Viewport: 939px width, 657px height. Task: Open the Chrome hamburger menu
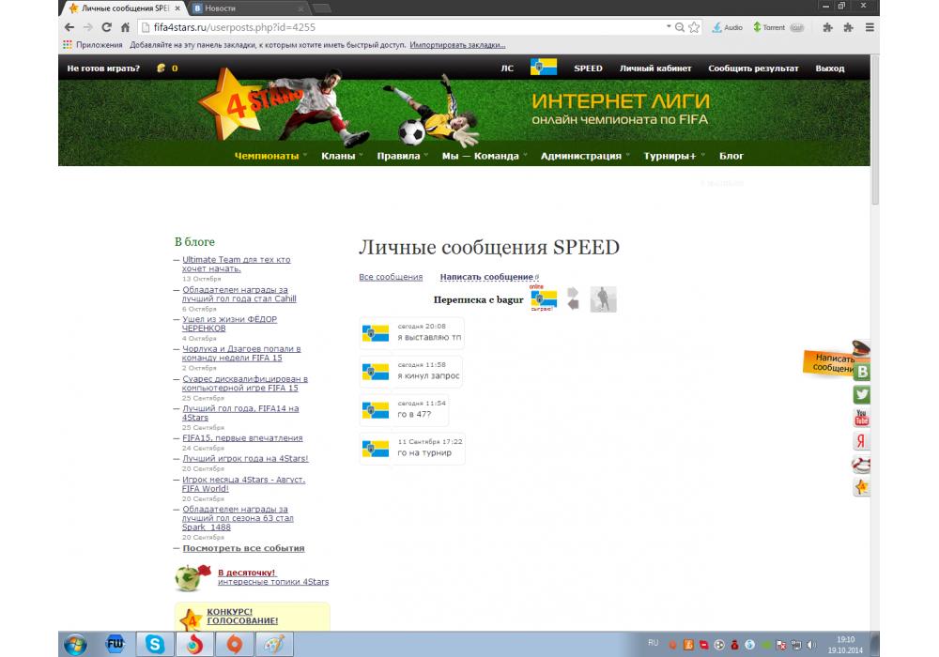click(x=870, y=27)
